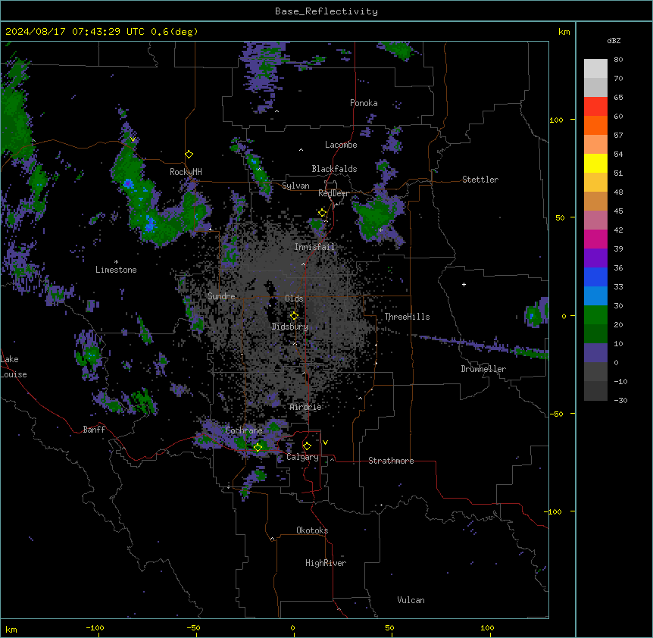The height and width of the screenshot is (638, 653).
Task: Select the HighRiver label
Action: 326,563
